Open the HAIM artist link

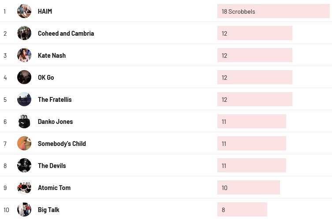tap(45, 11)
